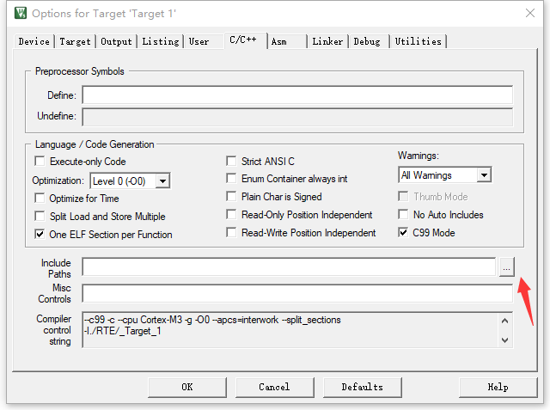Image resolution: width=550 pixels, height=410 pixels.
Task: Switch to the Device tab
Action: (34, 41)
